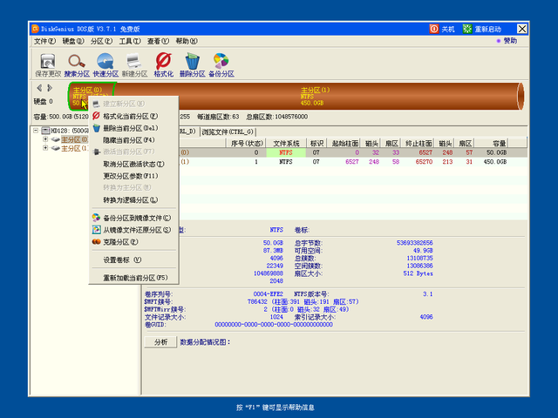The width and height of the screenshot is (558, 418).
Task: Open the 帮助(H) menu
Action: click(x=187, y=41)
